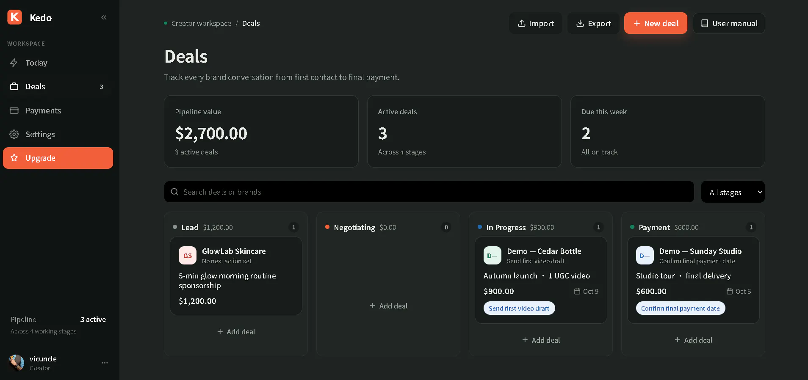Focus the Search deals or brands field
The width and height of the screenshot is (808, 380).
point(429,192)
